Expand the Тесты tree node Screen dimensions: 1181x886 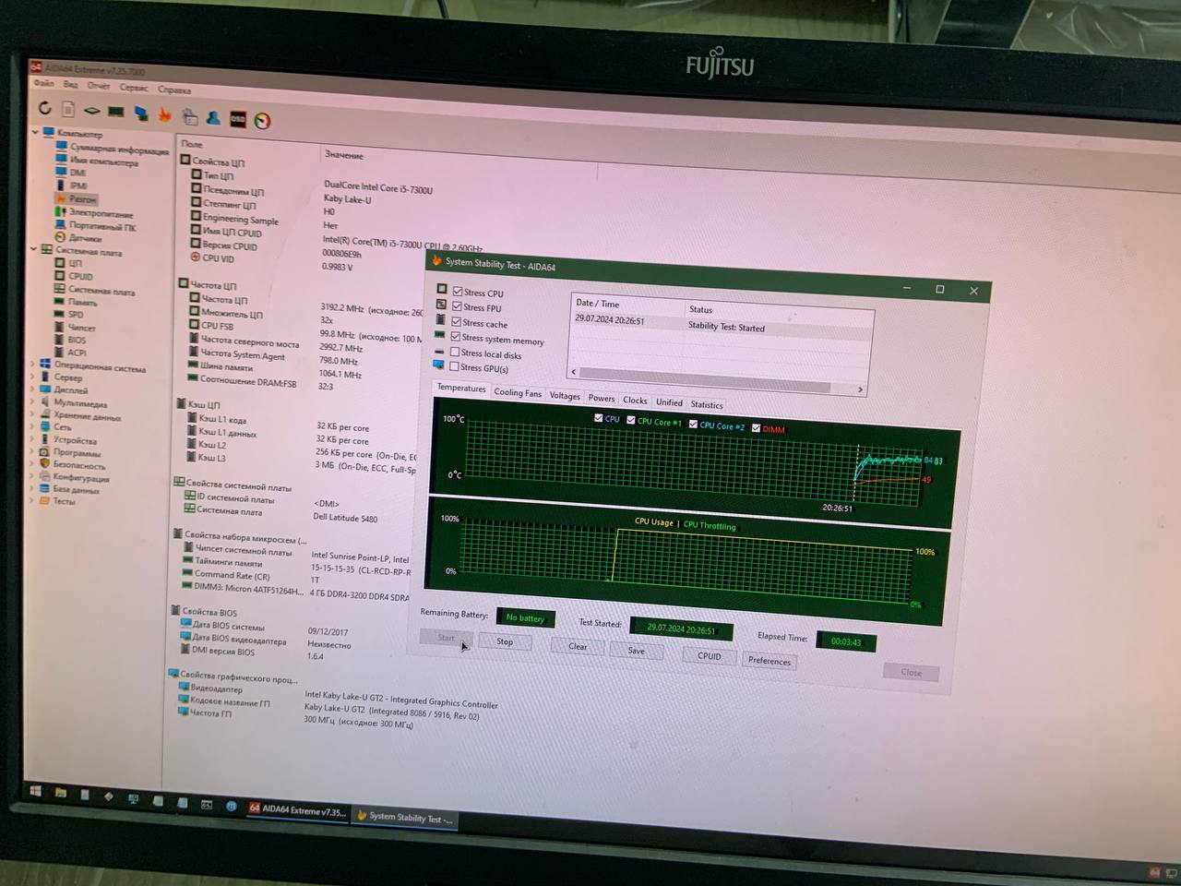tap(32, 499)
